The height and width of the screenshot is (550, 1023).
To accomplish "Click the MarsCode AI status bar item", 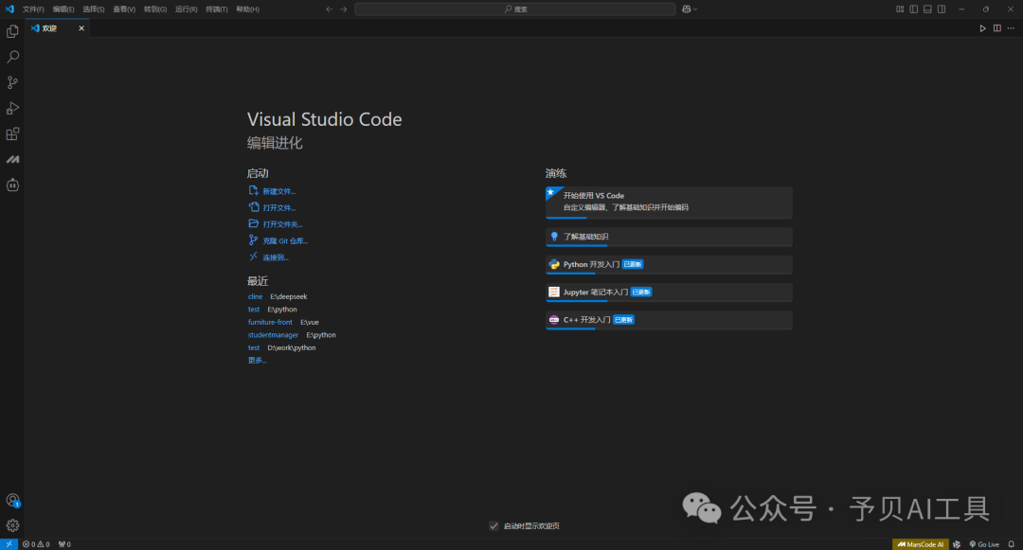I will (x=920, y=544).
